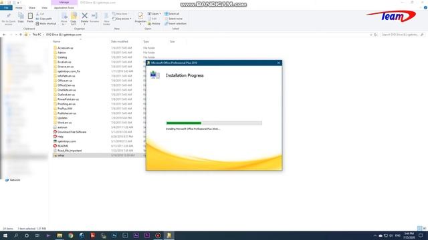428x240 pixels.
Task: Click Pin to Quick access in ribbon
Action: 9,19
